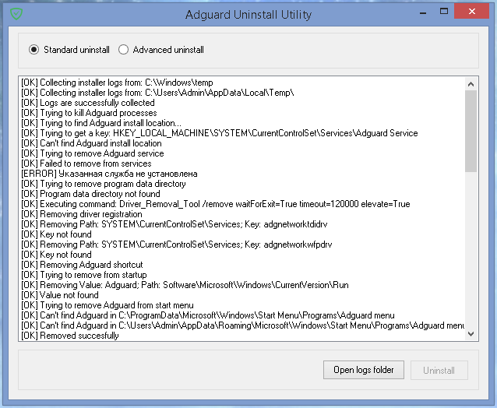Click 'Value not found' log line
Viewport: 497px width, 408px height.
(60, 296)
